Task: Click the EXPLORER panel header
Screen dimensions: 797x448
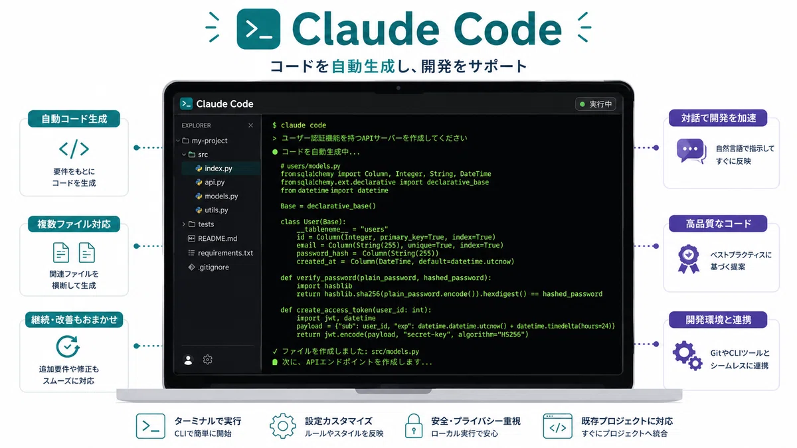Action: click(197, 125)
